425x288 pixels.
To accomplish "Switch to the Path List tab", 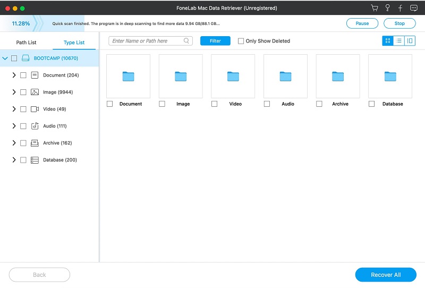I will 26,43.
